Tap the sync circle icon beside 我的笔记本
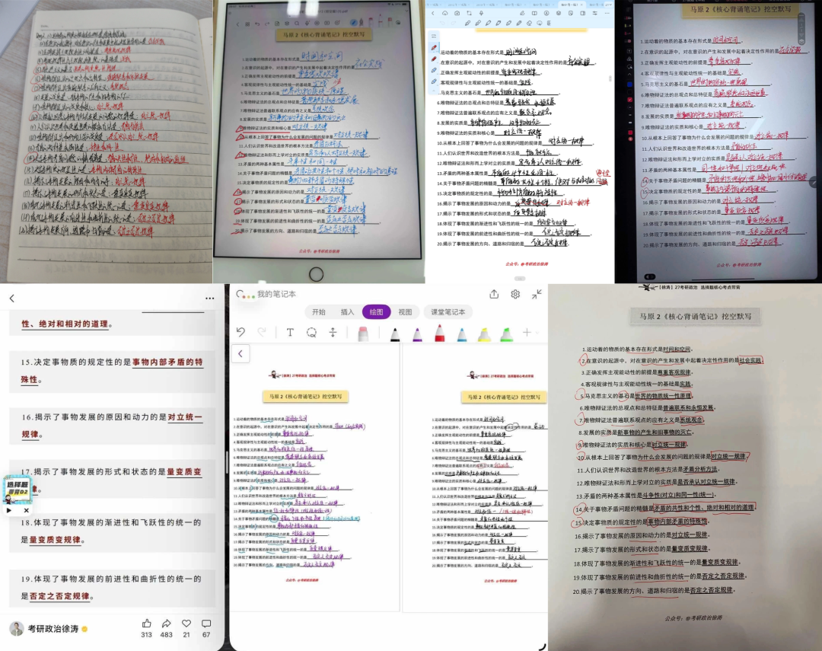822x651 pixels. [240, 294]
